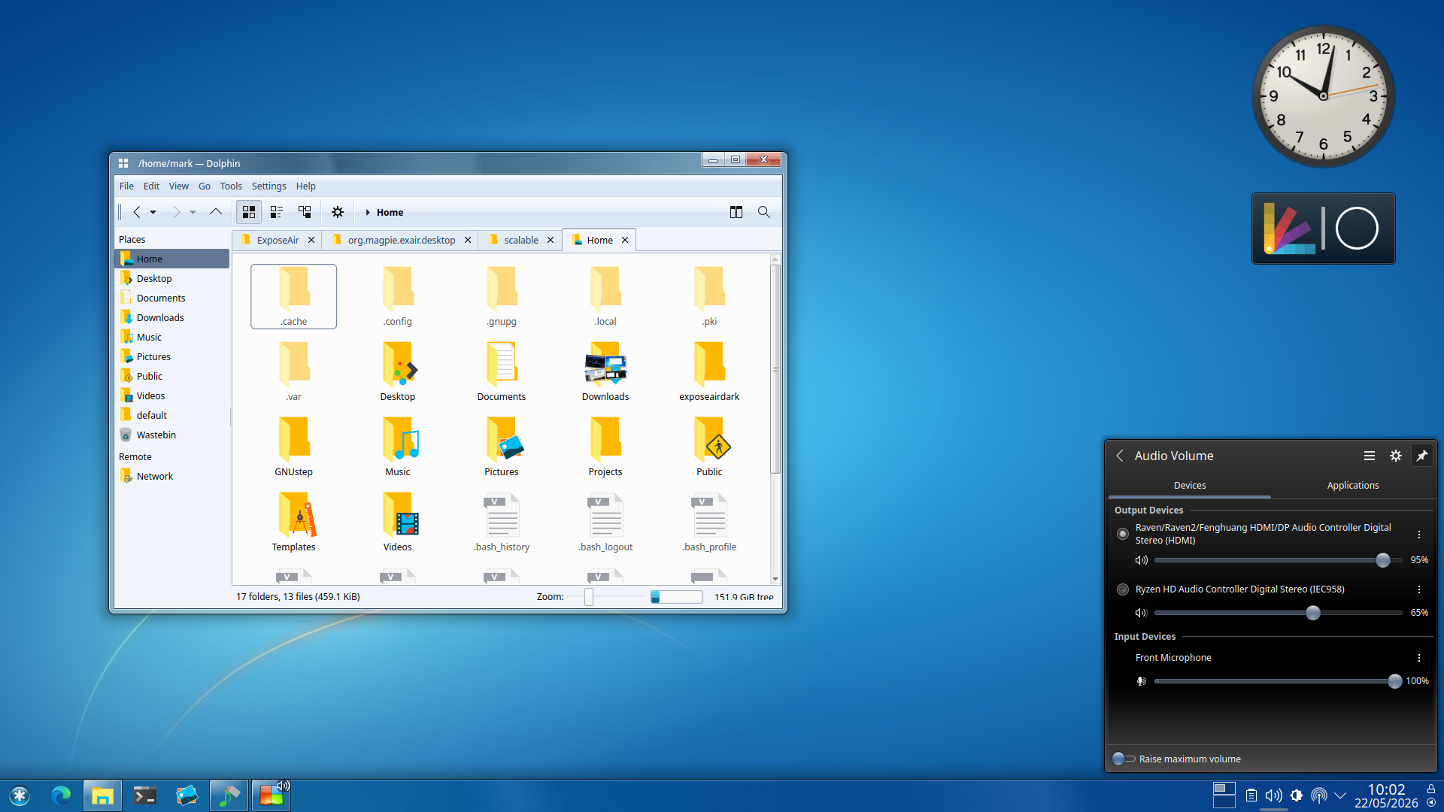The height and width of the screenshot is (812, 1444).
Task: Open Ryzen HD Audio device options menu
Action: click(x=1419, y=589)
